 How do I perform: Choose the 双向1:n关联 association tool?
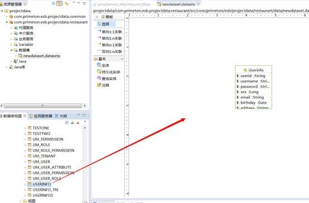pyautogui.click(x=109, y=52)
